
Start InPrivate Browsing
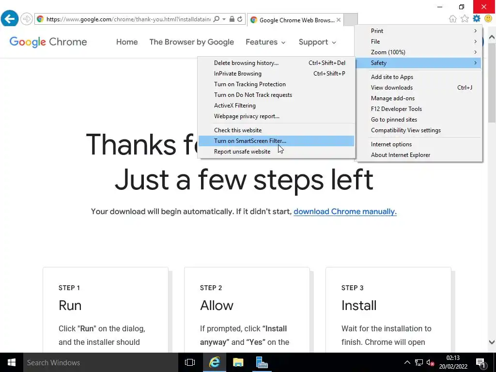[276, 74]
